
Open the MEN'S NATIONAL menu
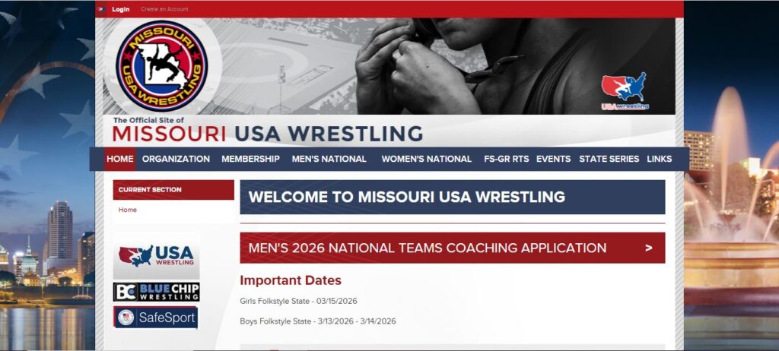(x=329, y=159)
